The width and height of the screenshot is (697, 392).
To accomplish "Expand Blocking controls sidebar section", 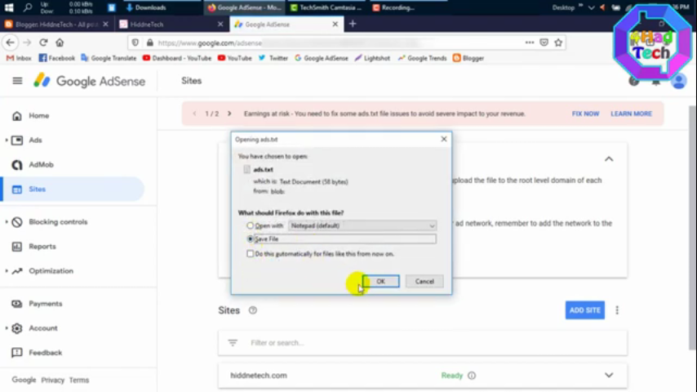I will 7,221.
